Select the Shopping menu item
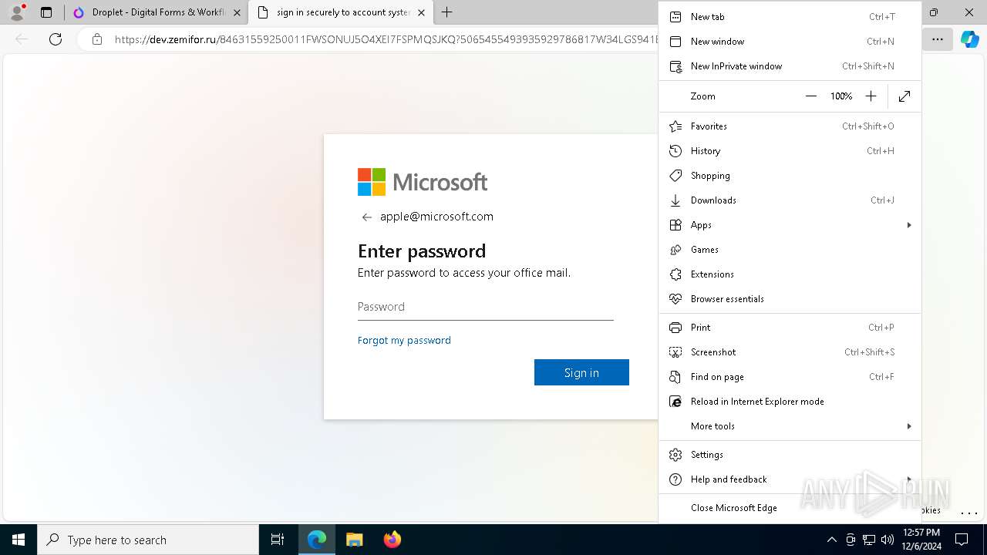987x555 pixels. point(790,176)
